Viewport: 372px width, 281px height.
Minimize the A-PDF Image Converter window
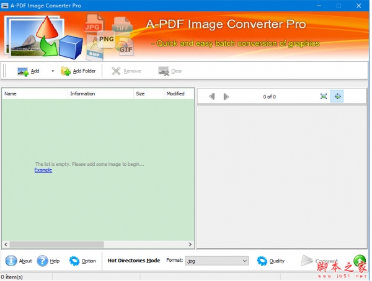(319, 6)
